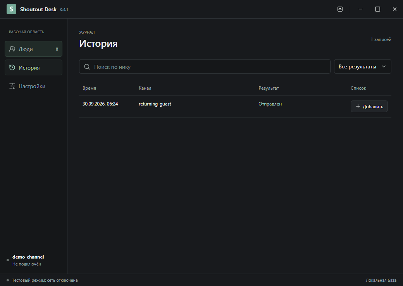The image size is (403, 286).
Task: Switch to the История section
Action: [x=33, y=68]
